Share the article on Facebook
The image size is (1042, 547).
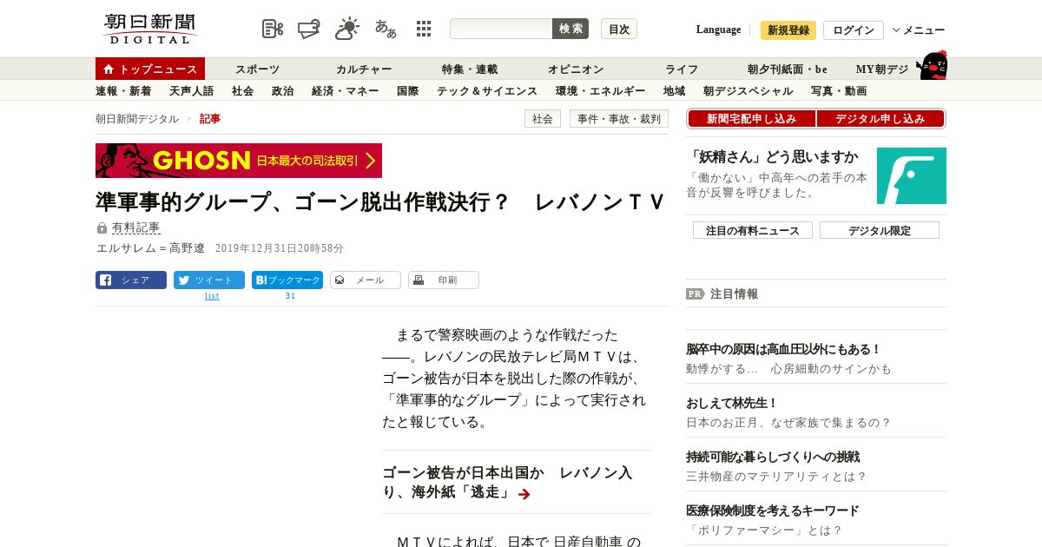pos(131,280)
